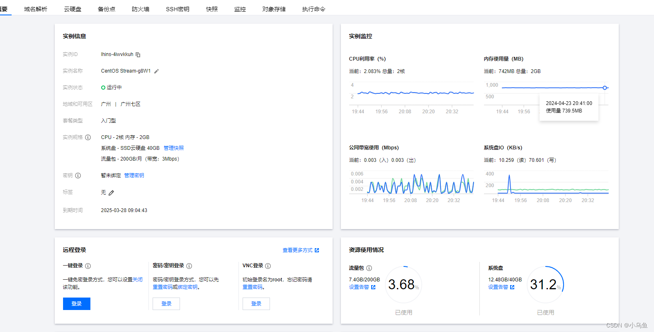Open 设置告警 link under 7.4GB/200GB
This screenshot has width=654, height=332.
point(362,287)
